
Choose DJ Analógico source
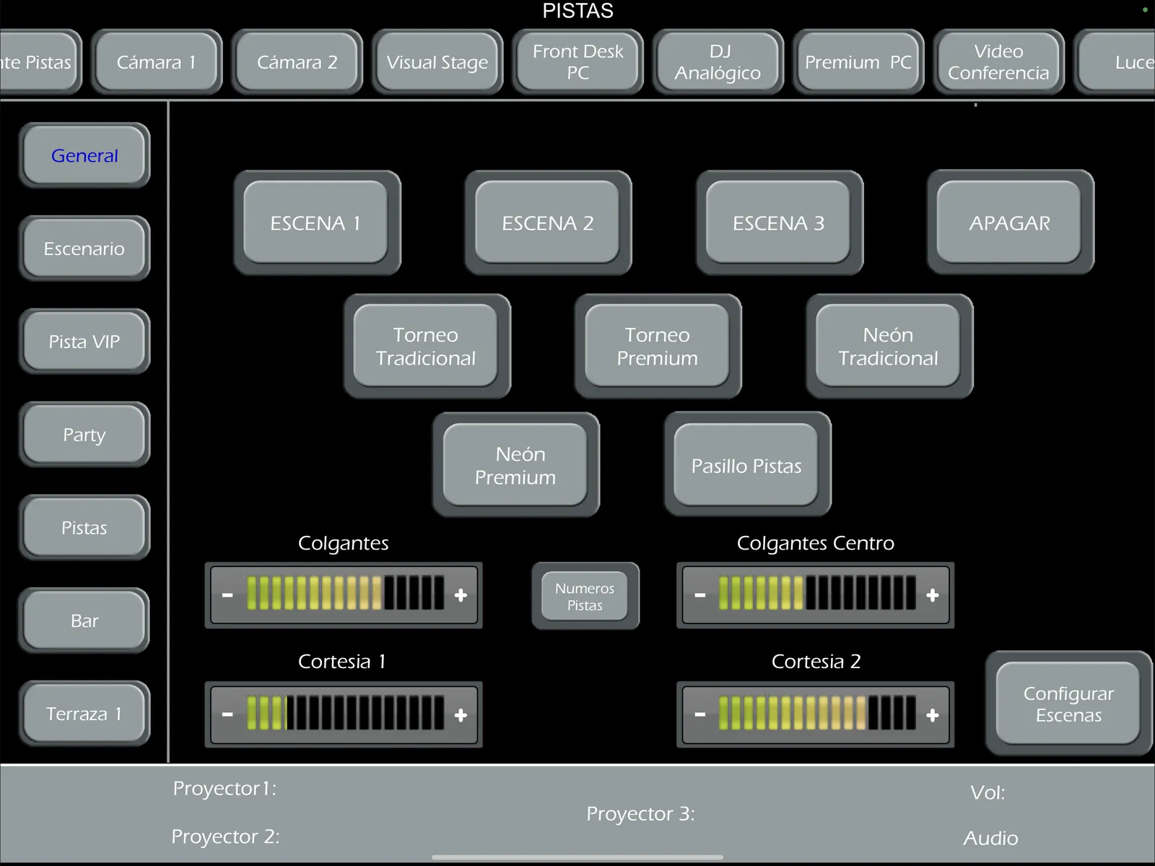coord(718,63)
